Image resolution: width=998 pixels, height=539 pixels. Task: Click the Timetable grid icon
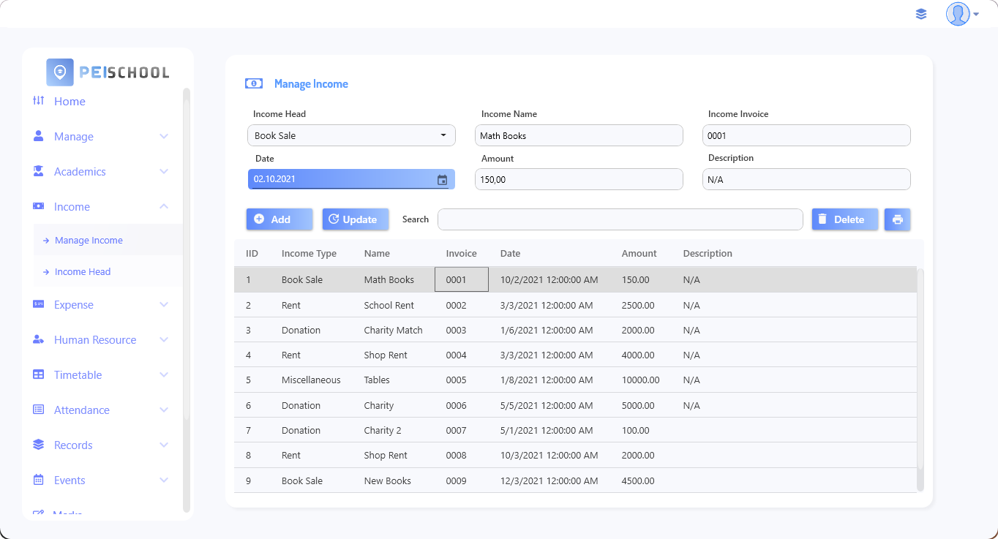(x=39, y=374)
